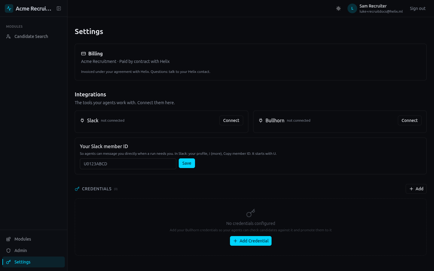Image resolution: width=434 pixels, height=271 pixels.
Task: Collapse the sidebar panel
Action: click(59, 8)
